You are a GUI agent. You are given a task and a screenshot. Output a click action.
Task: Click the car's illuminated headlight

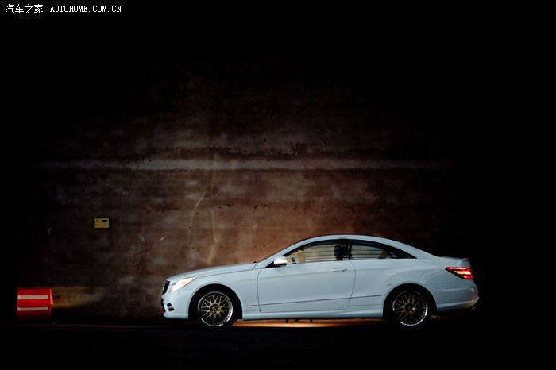183,283
